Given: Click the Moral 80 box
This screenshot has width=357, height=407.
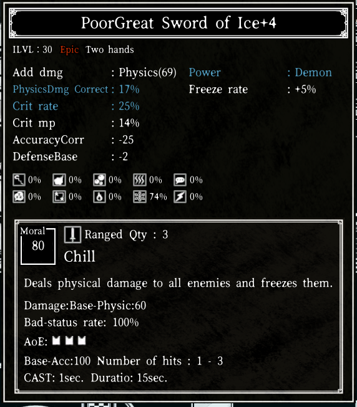Looking at the screenshot, I should point(38,246).
